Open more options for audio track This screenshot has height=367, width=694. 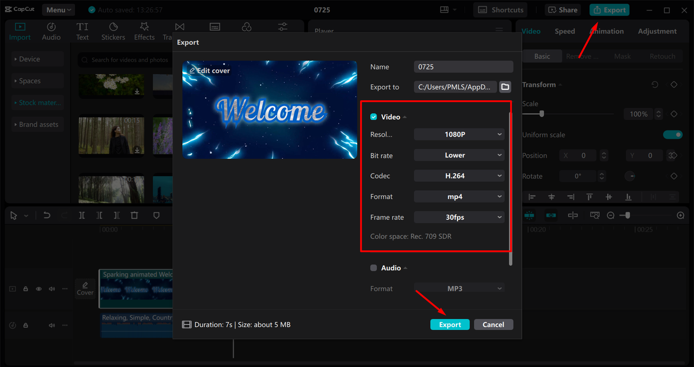[65, 325]
